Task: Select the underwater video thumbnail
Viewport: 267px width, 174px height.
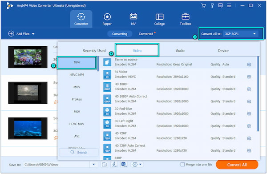Action: click(28, 128)
